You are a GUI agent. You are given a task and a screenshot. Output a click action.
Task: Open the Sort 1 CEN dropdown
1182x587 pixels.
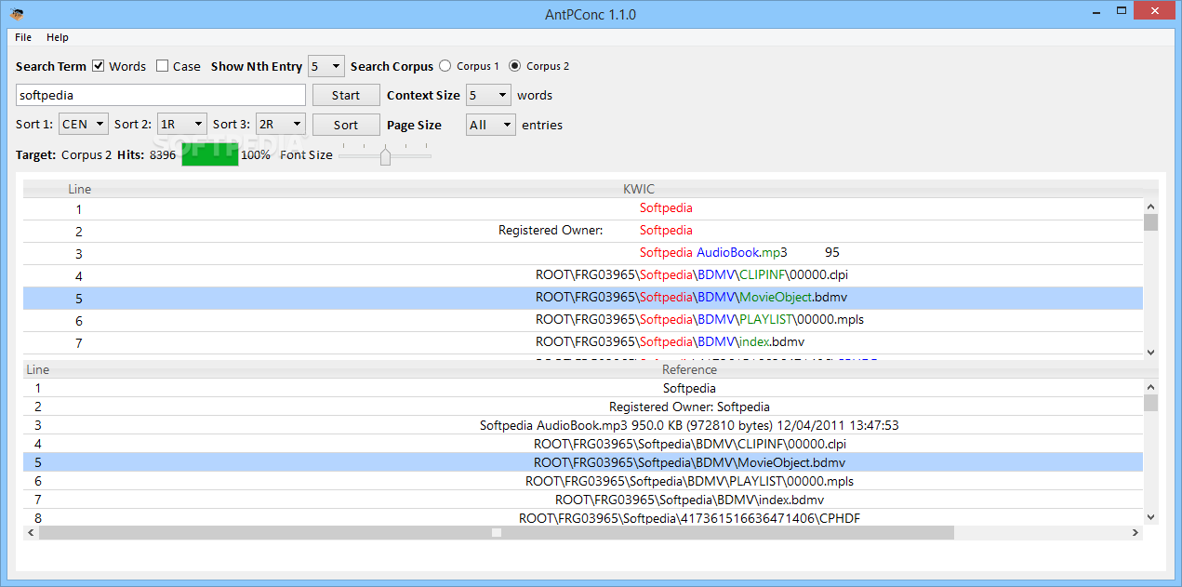coord(84,124)
